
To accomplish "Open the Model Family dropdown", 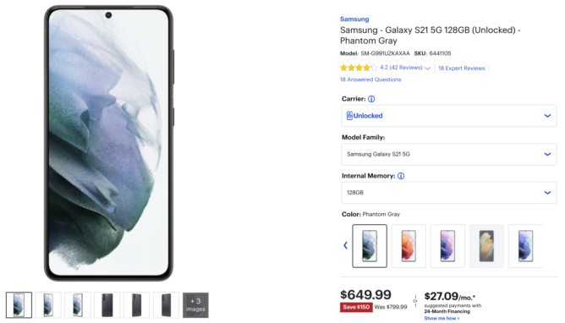I will point(448,154).
